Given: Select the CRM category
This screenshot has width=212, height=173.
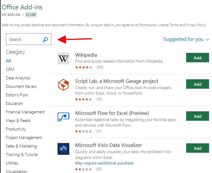Looking at the screenshot, I should pos(10,69).
